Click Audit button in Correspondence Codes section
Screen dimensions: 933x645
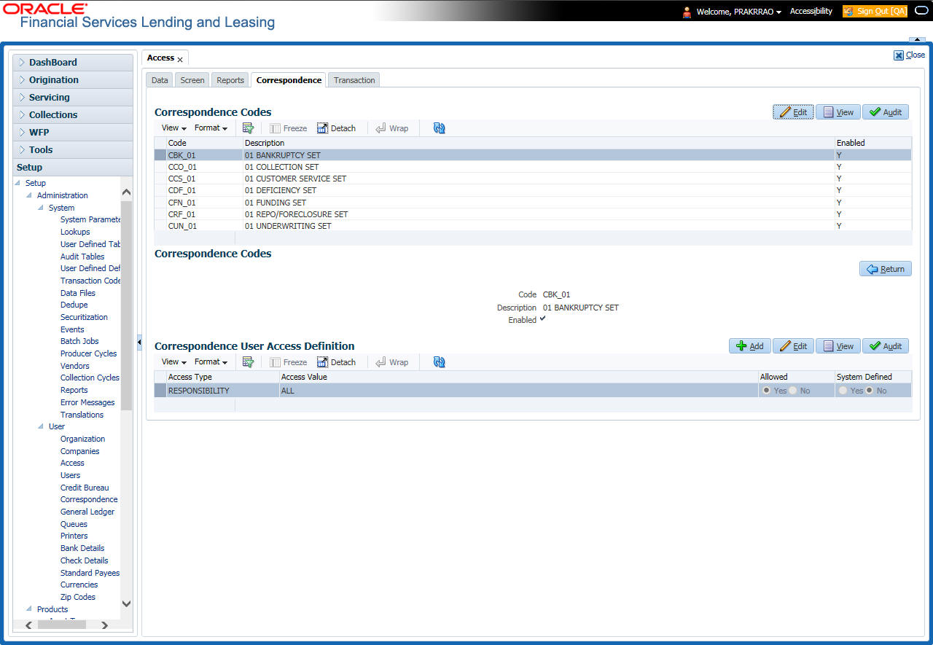(x=886, y=112)
